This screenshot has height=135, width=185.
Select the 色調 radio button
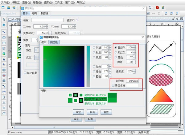click(x=94, y=47)
